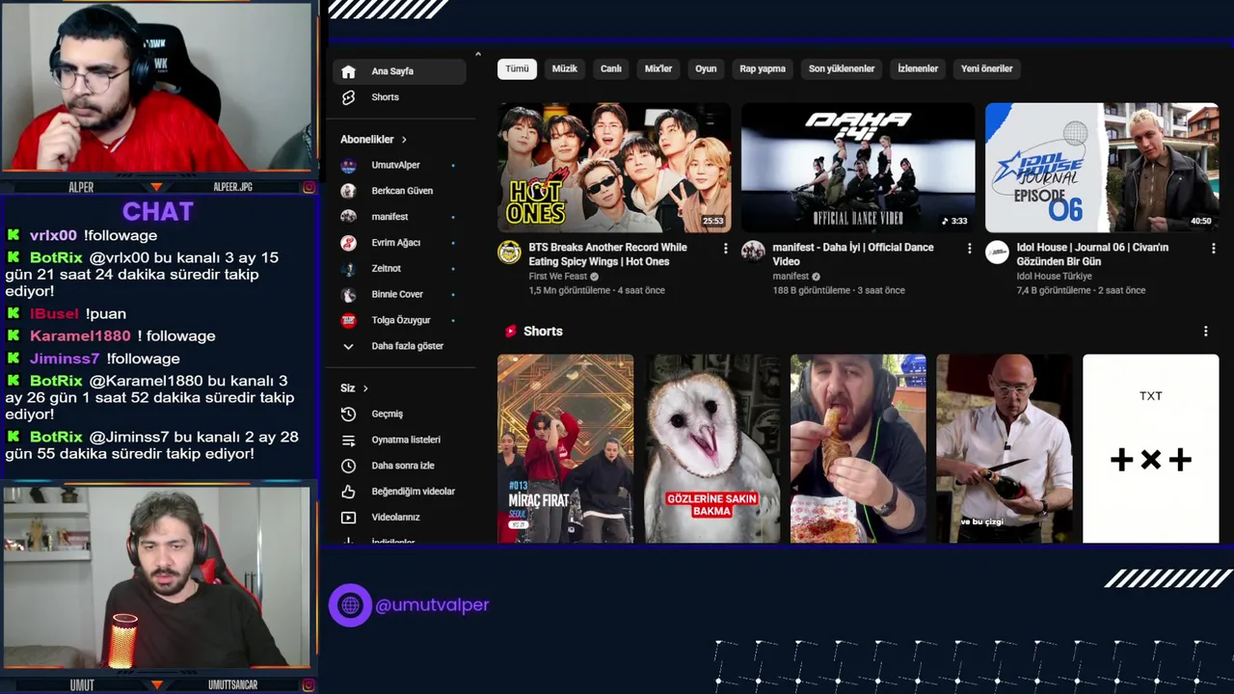Open Idol House channel avatar

click(x=997, y=253)
